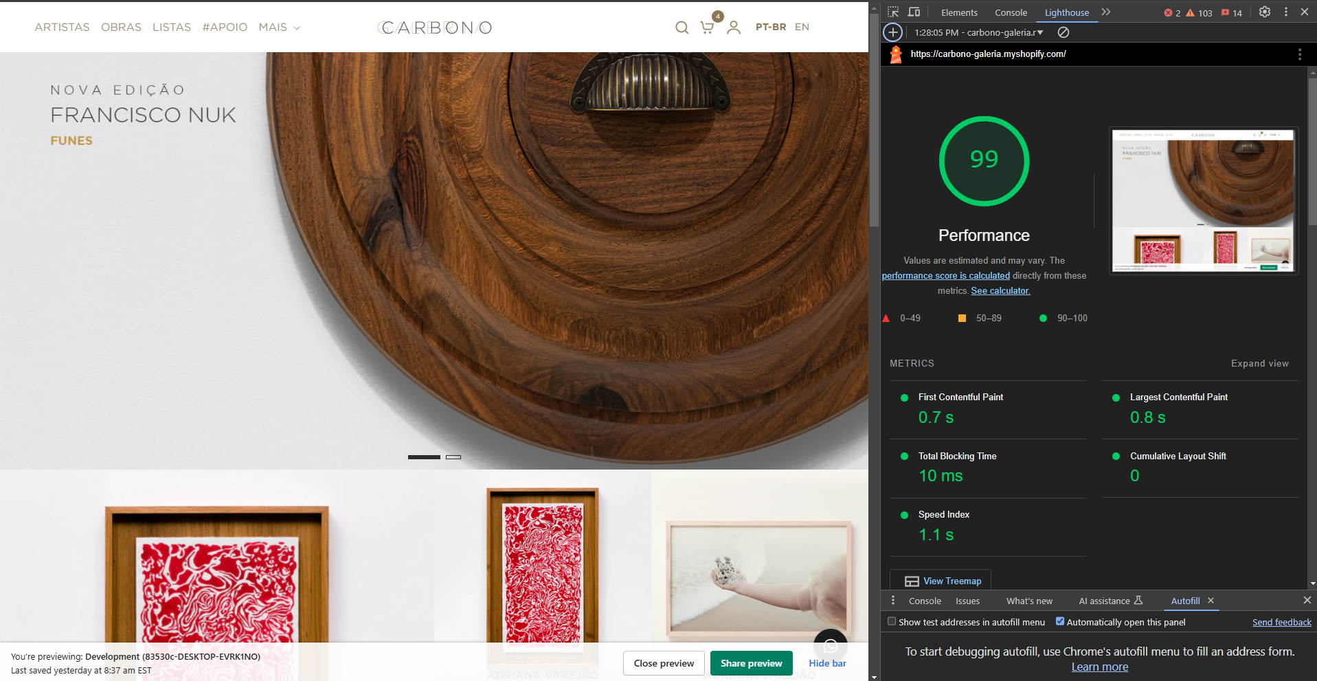Screen dimensions: 1317x681
Task: Open DevTools settings gear
Action: point(1265,12)
